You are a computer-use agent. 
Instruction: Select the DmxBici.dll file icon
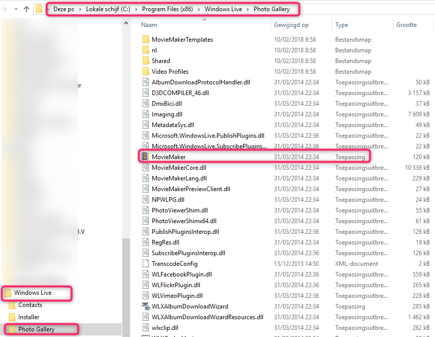click(x=146, y=104)
